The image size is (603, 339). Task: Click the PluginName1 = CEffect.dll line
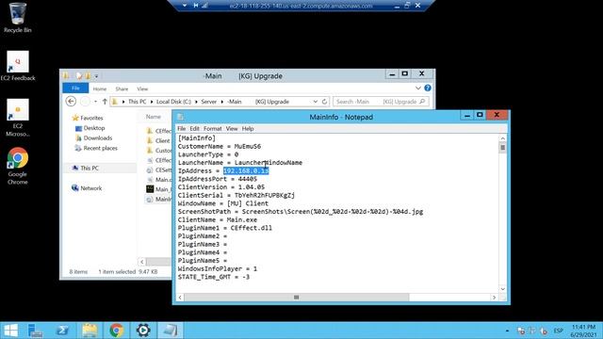click(x=224, y=228)
